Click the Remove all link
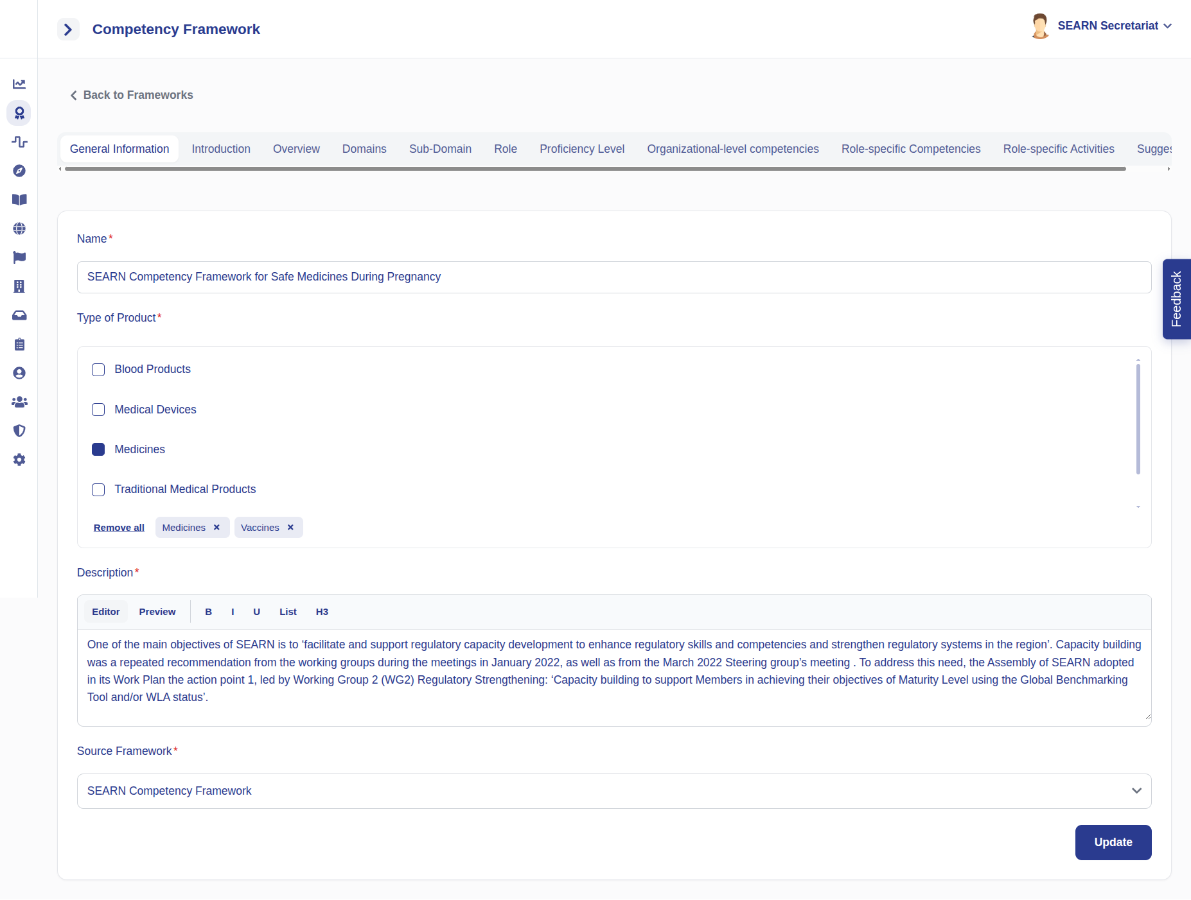The image size is (1191, 900). point(119,528)
